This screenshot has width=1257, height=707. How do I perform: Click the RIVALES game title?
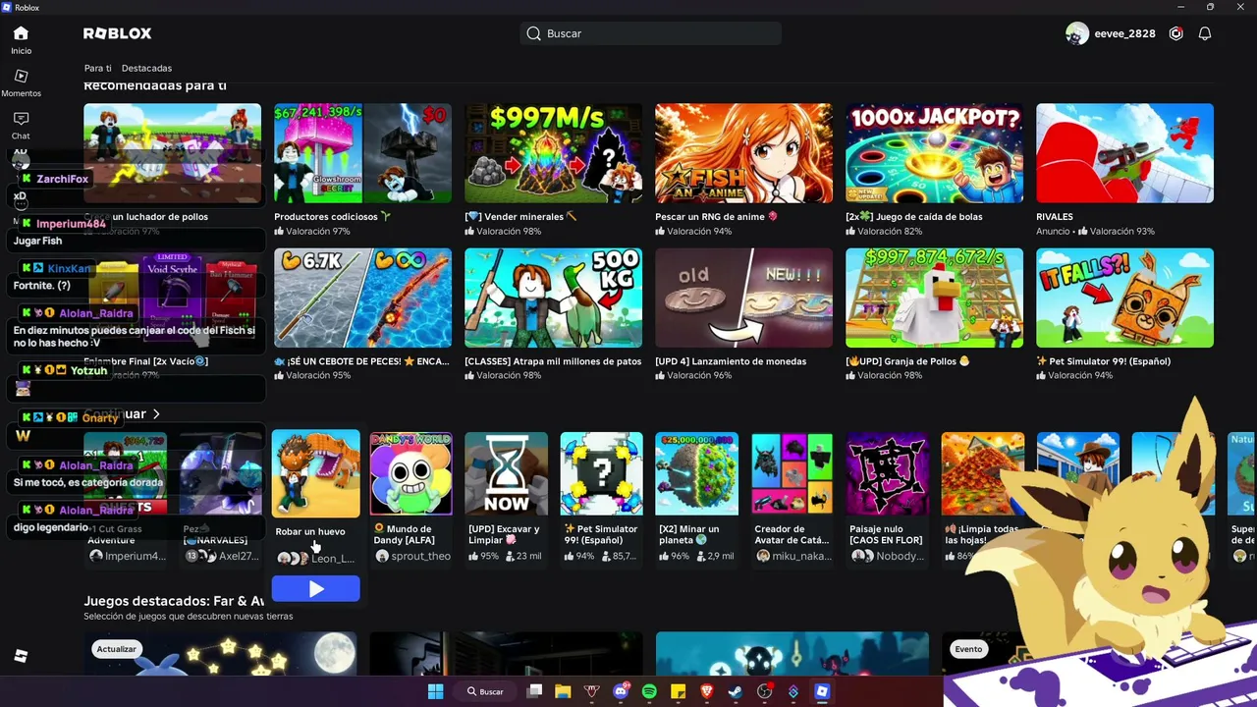[x=1055, y=217]
